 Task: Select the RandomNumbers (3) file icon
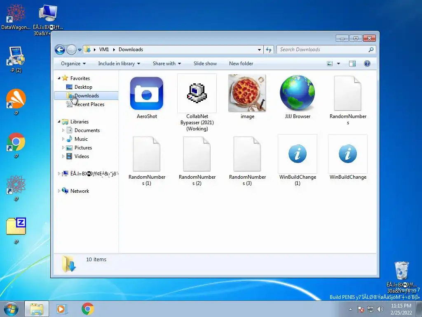(x=247, y=154)
